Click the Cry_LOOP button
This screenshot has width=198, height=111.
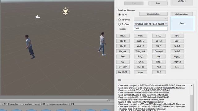(x=123, y=72)
